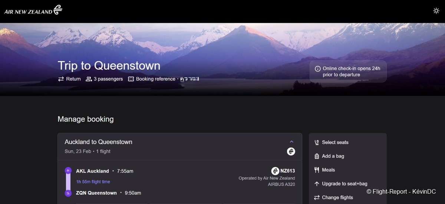The height and width of the screenshot is (204, 445).
Task: Click '9:50am' arrival time
Action: (133, 193)
